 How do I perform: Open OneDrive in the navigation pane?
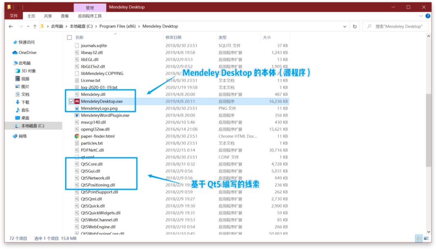coord(25,52)
